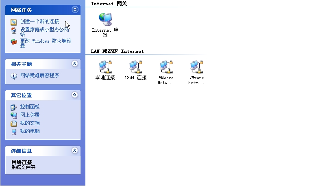322x186 pixels.
Task: Select the 本地连接 network icon
Action: [x=105, y=67]
